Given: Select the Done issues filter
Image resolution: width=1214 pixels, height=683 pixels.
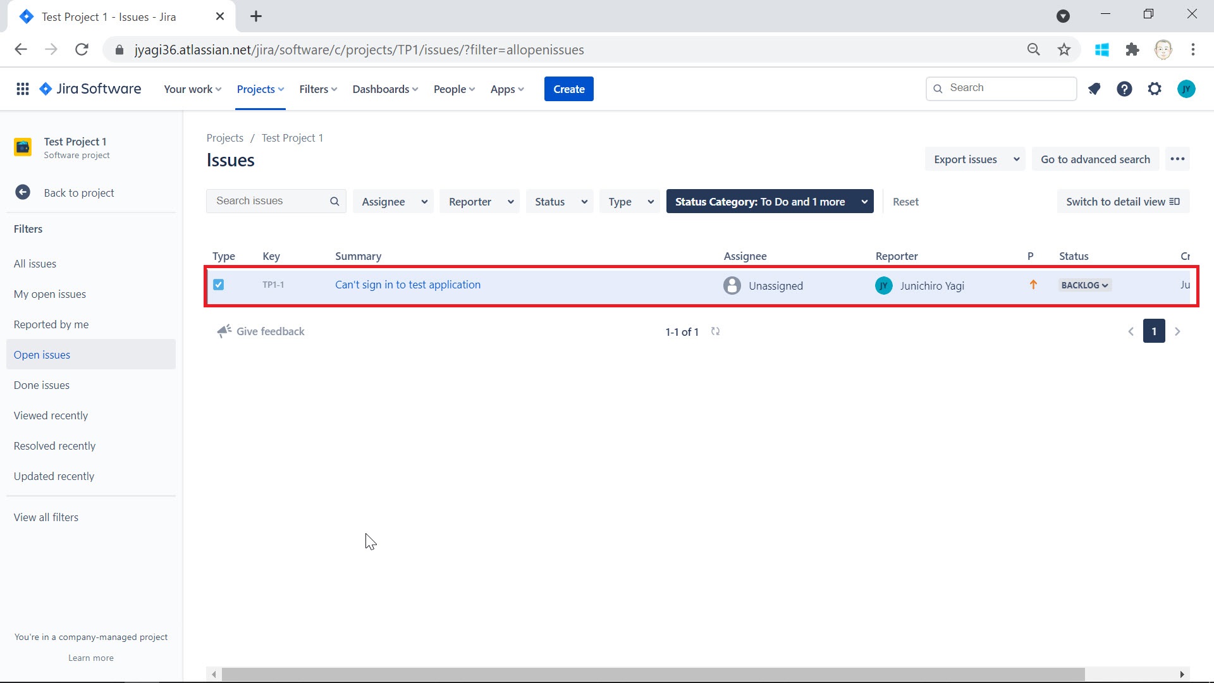Looking at the screenshot, I should [x=41, y=385].
